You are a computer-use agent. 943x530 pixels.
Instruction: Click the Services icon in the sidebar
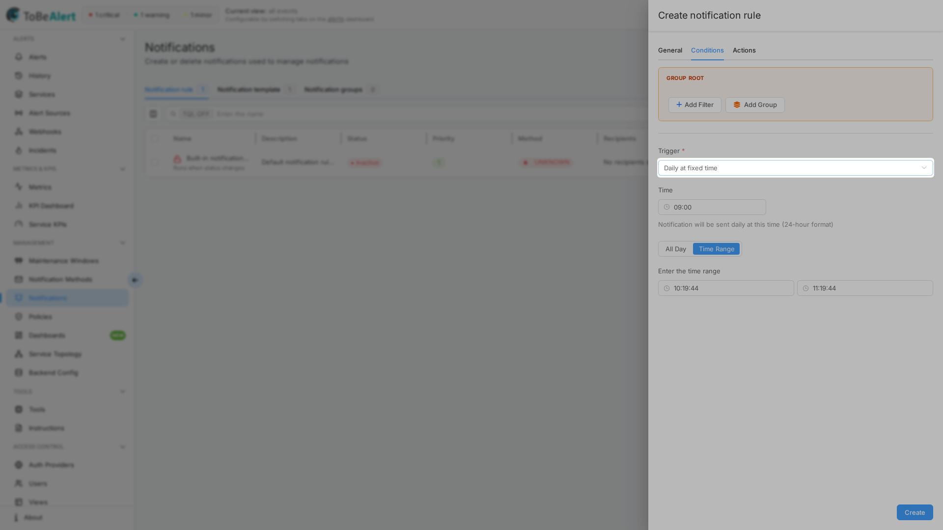(x=19, y=94)
